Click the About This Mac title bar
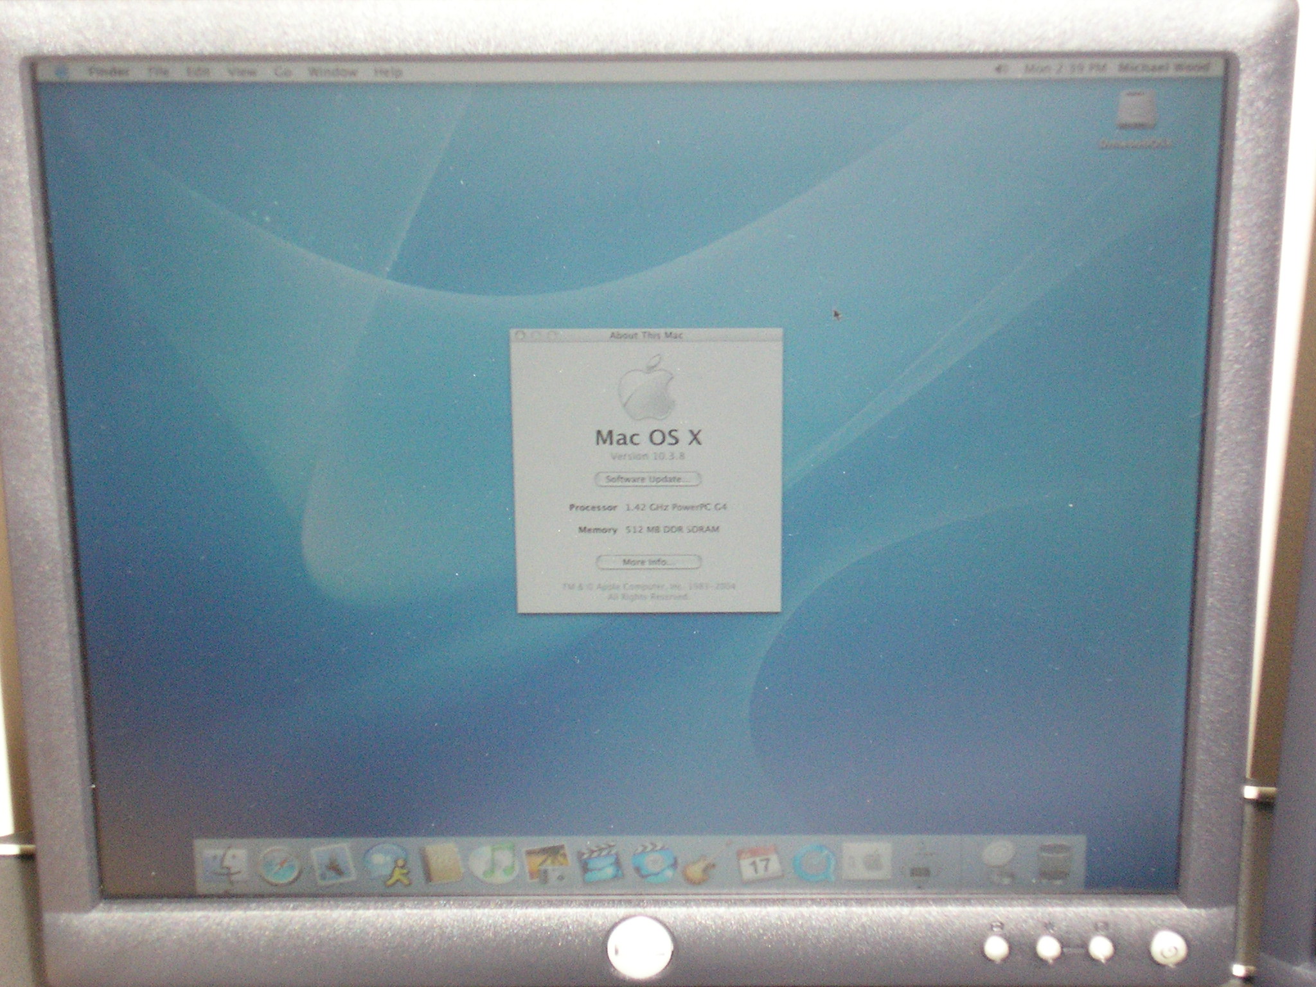 click(646, 335)
